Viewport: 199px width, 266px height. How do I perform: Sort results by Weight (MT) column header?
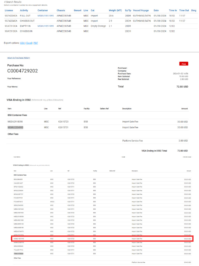point(115,10)
